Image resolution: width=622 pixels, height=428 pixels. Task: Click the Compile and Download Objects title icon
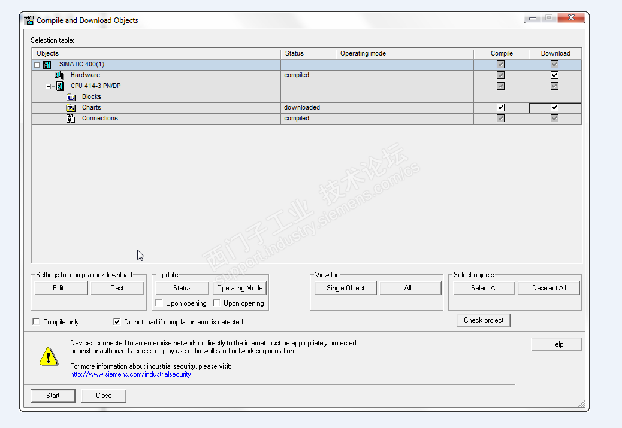(29, 20)
